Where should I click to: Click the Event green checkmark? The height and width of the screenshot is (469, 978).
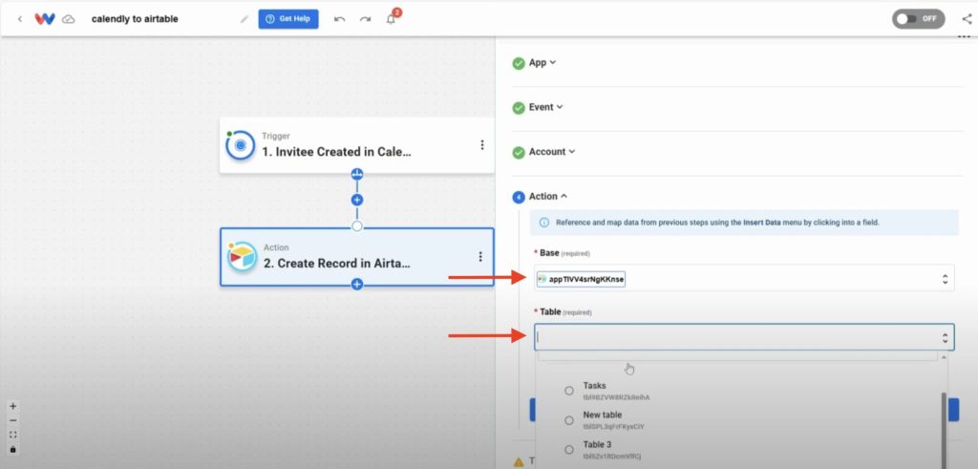tap(519, 108)
